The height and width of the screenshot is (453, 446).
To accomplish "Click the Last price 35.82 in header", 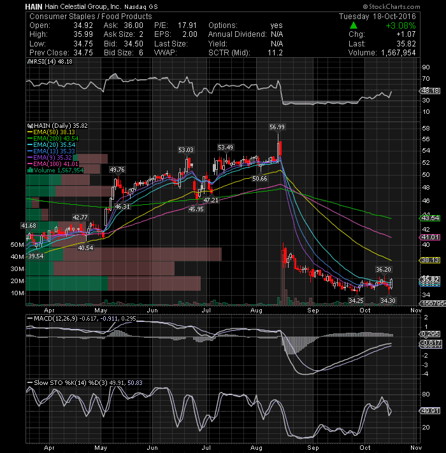I will click(406, 44).
